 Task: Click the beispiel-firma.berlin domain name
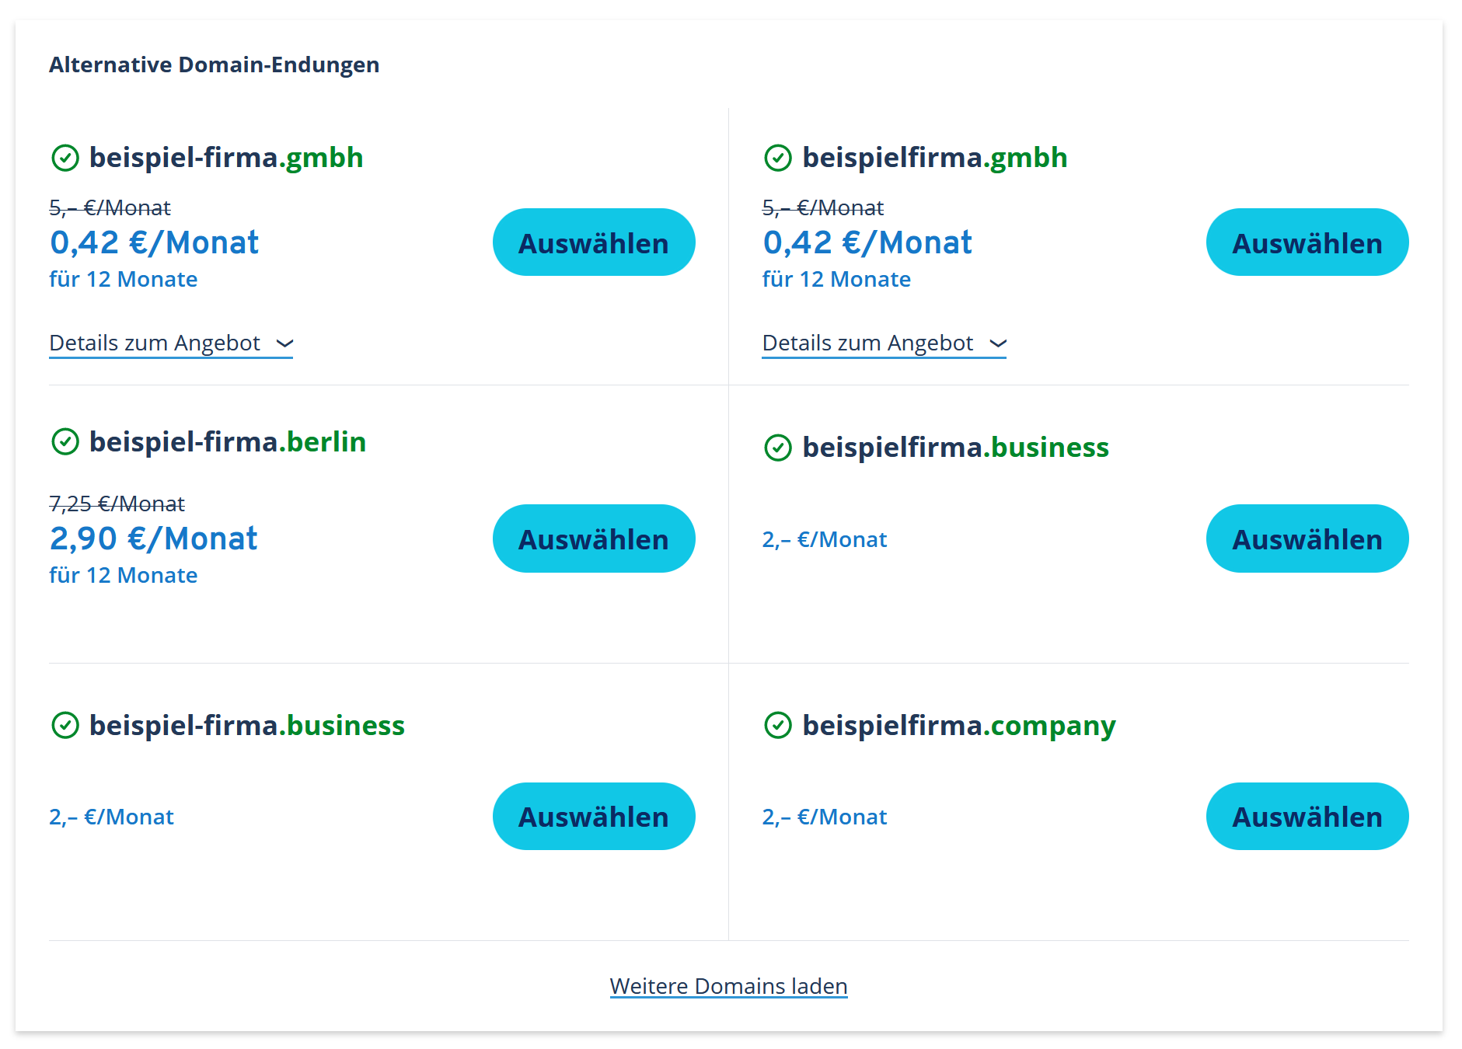click(228, 442)
